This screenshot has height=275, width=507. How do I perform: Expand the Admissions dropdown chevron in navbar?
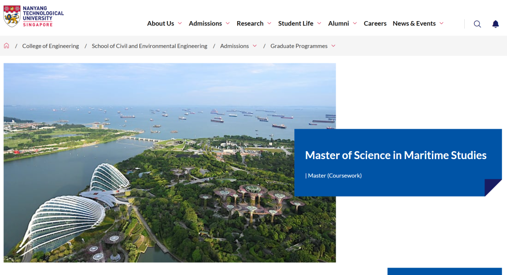click(x=228, y=23)
